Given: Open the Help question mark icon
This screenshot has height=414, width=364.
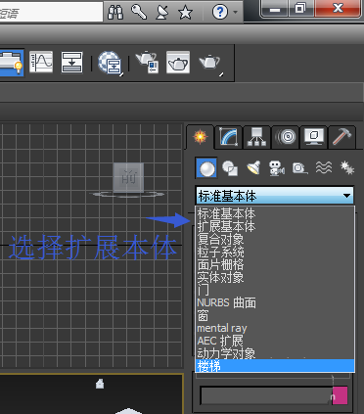Looking at the screenshot, I should click(220, 13).
